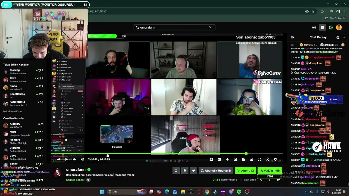Open Task View on the taskbar
Viewport: 349px width, 196px height.
[151, 192]
